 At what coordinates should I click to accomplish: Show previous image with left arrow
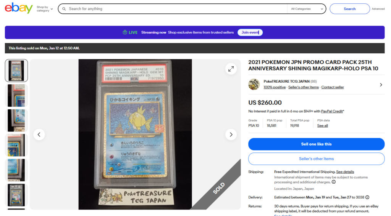coord(39,134)
